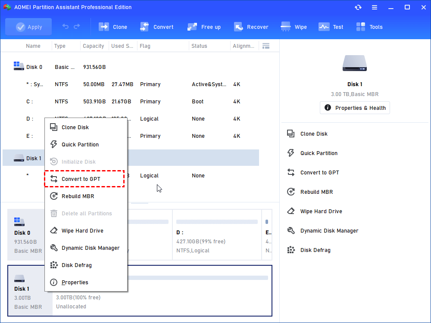
Task: Sort by the Flag column header
Action: [145, 46]
